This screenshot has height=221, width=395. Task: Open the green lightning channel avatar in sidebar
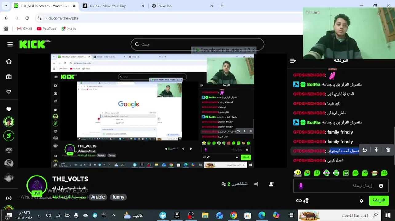point(9,136)
